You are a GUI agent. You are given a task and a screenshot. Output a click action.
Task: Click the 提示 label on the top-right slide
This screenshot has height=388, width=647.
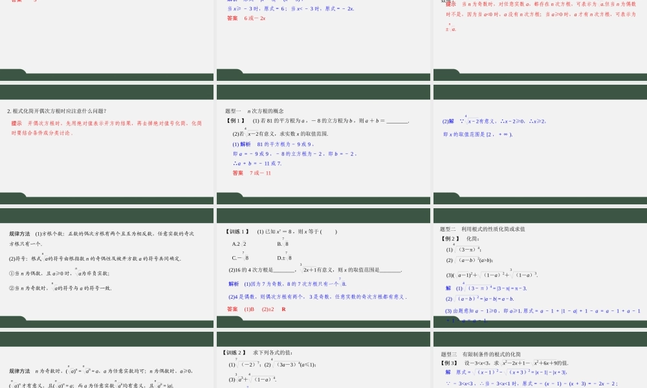pos(450,3)
